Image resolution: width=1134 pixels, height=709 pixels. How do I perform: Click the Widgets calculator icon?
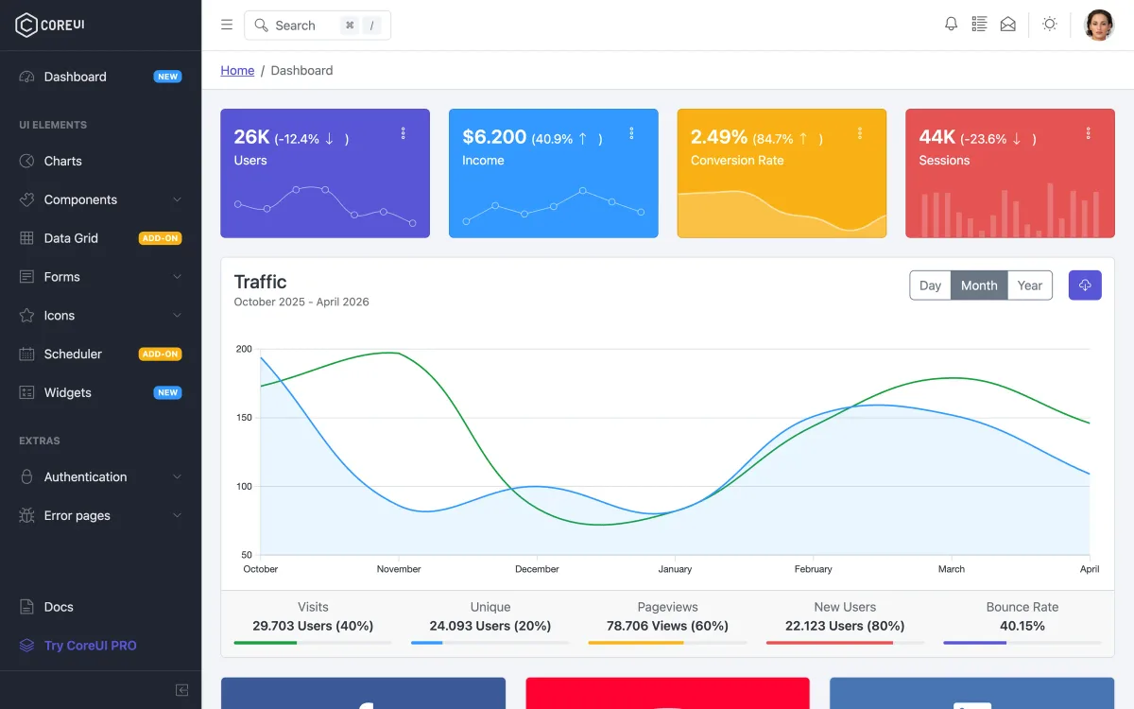[26, 392]
